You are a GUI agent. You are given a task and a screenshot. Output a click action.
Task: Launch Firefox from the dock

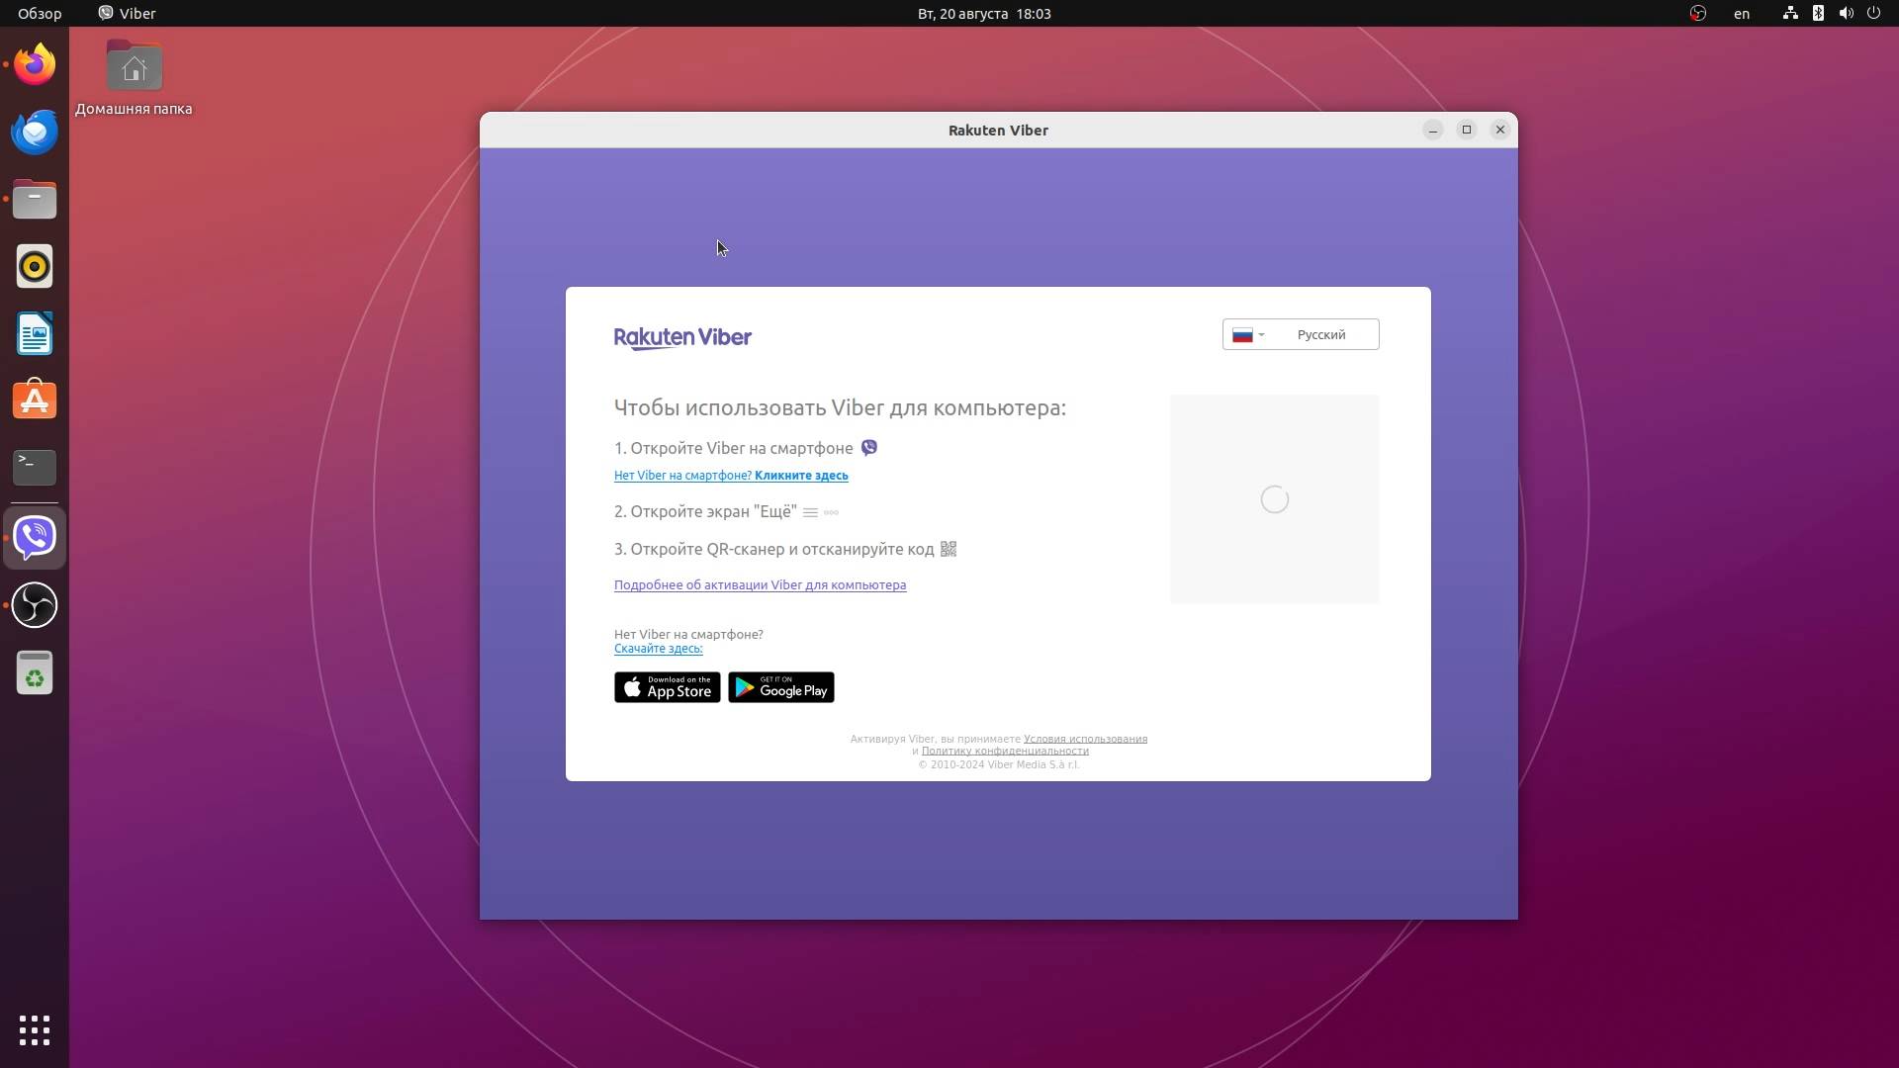[x=35, y=63]
